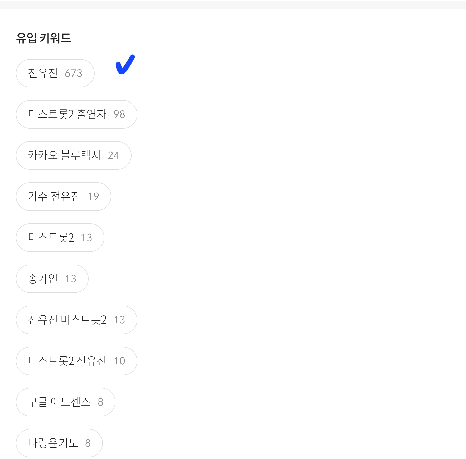Screen dimensions: 466x459
Task: Open the 구글 에드센스 keyword chip
Action: coord(66,402)
